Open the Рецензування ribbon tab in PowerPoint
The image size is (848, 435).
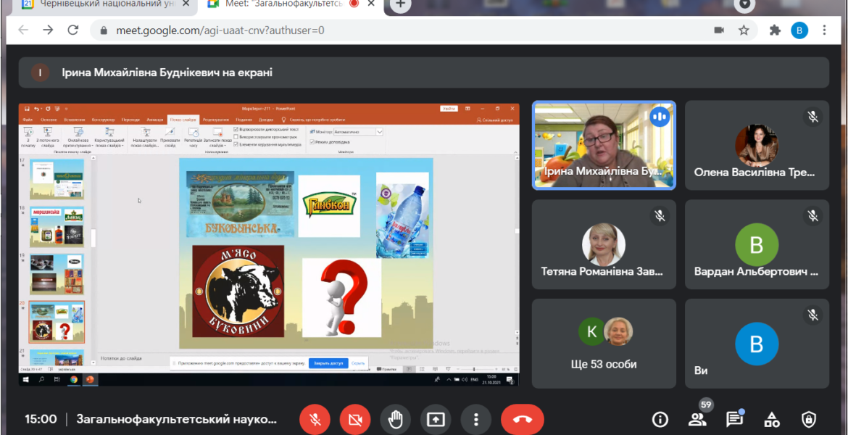click(216, 120)
